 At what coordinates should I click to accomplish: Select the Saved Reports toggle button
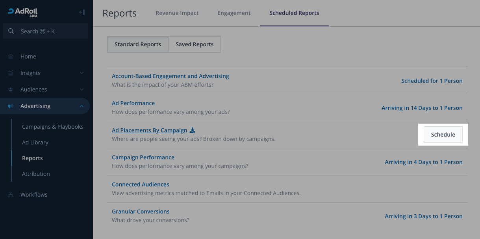[195, 44]
